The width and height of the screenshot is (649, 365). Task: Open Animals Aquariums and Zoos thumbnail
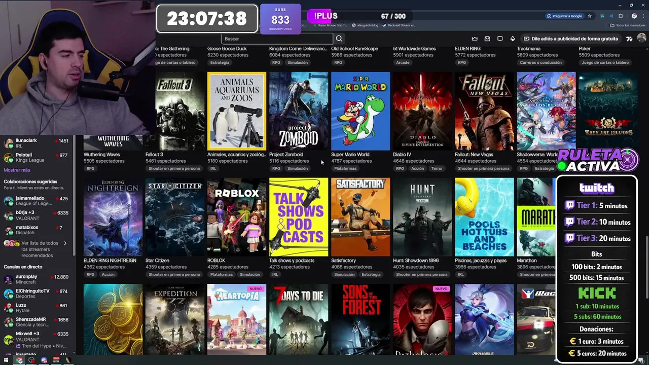click(236, 111)
